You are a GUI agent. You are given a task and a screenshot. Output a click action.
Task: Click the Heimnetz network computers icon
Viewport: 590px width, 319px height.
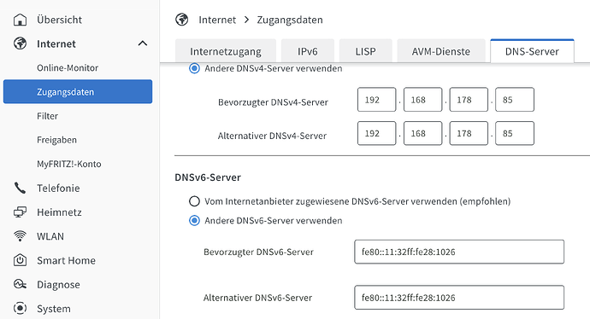(20, 212)
